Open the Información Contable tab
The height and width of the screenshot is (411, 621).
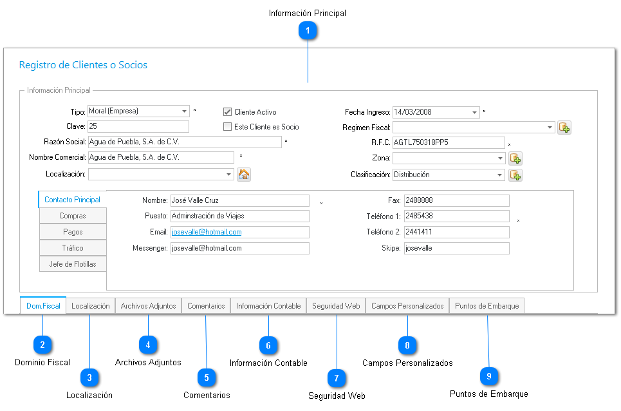pyautogui.click(x=268, y=306)
